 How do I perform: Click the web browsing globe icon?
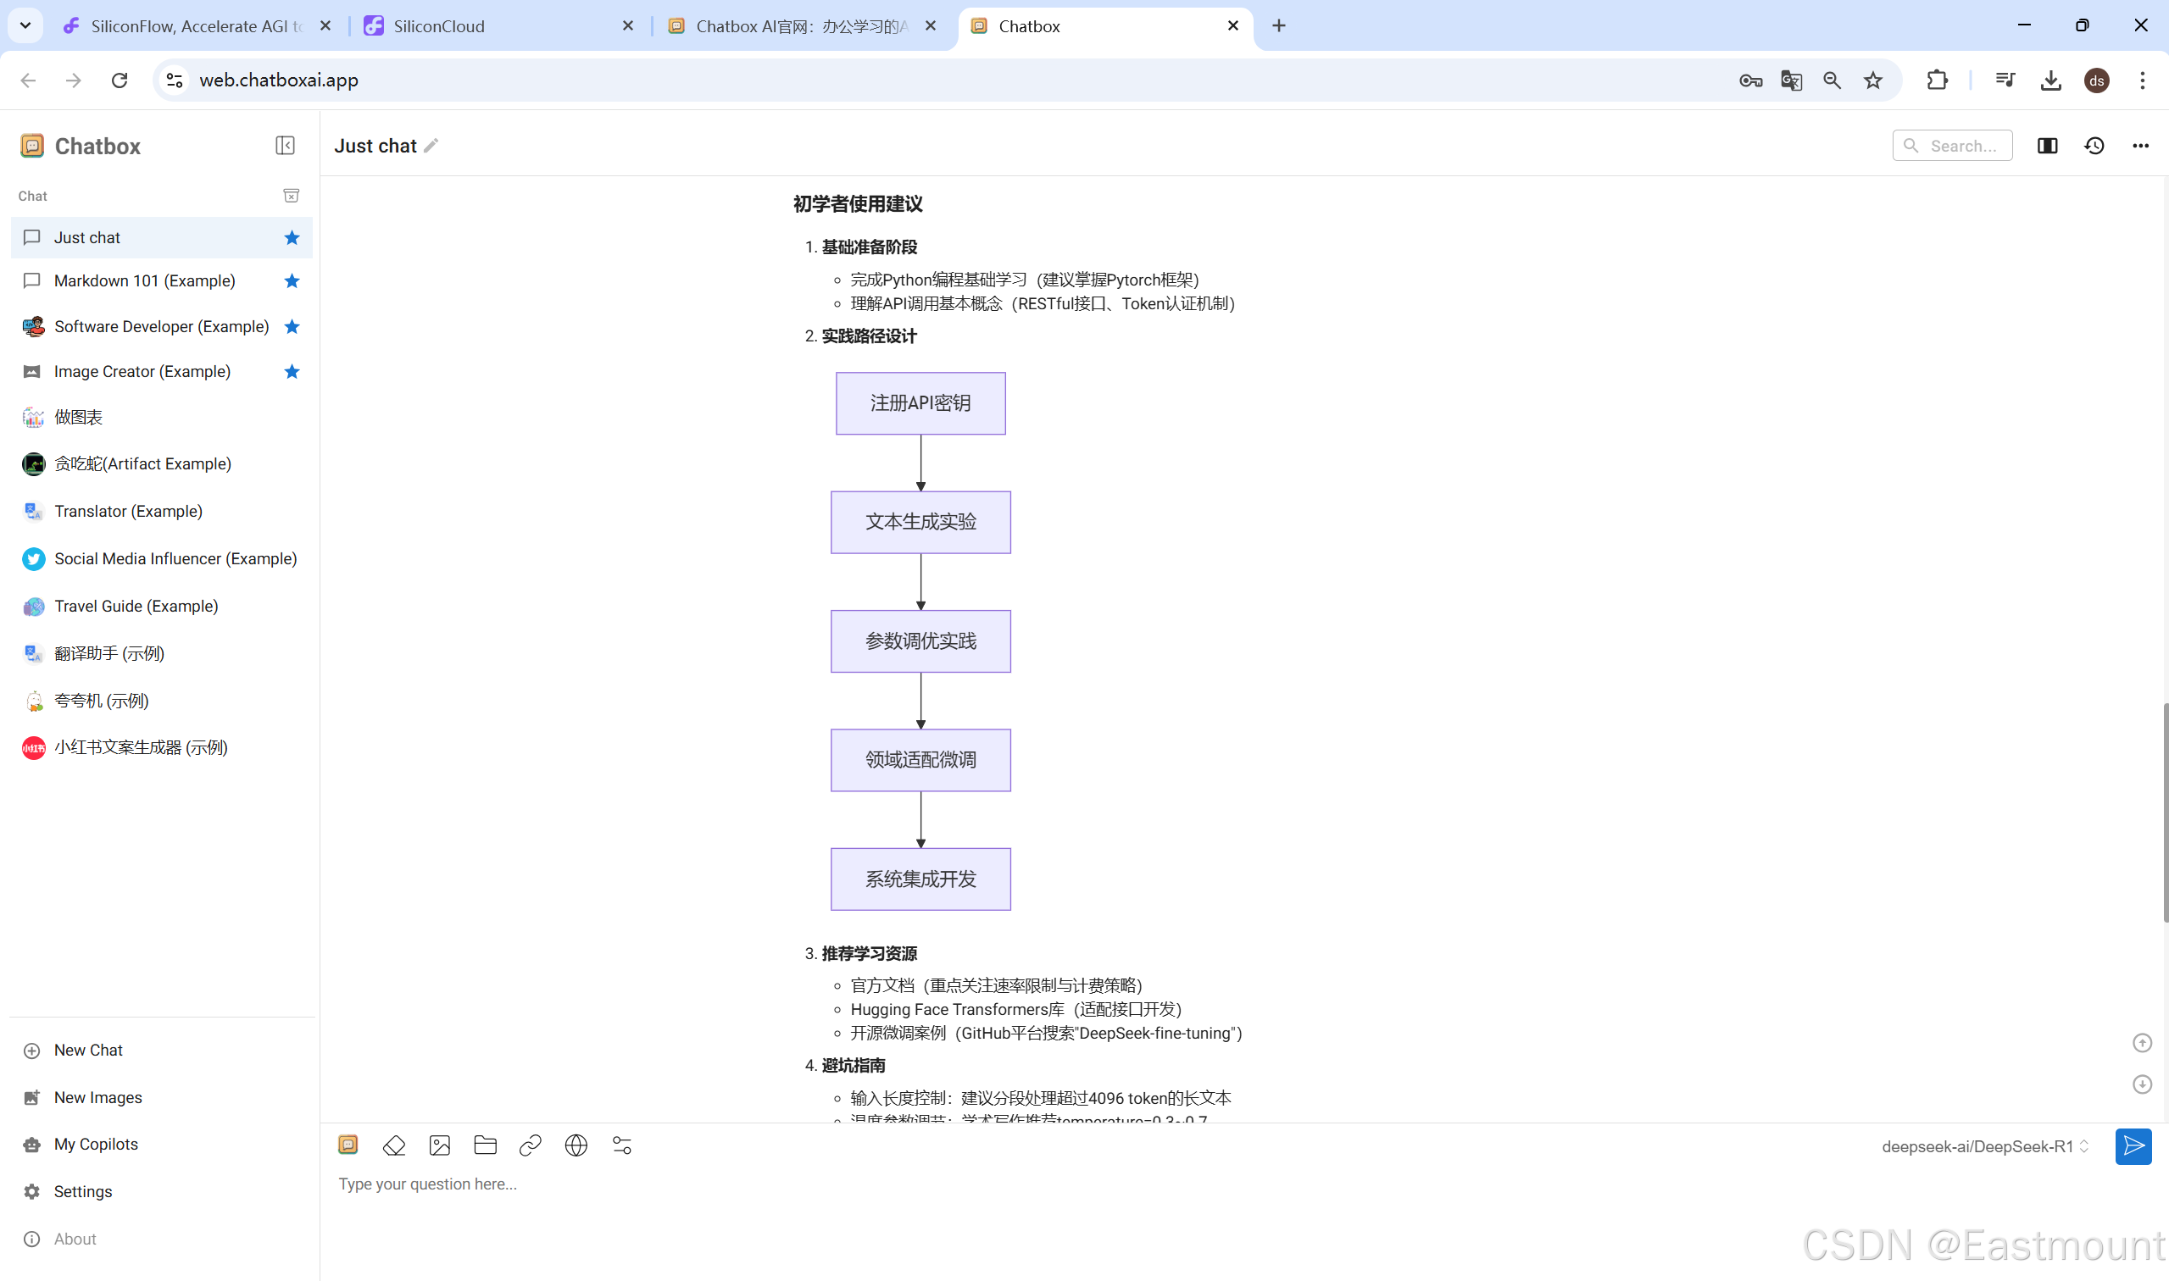click(x=576, y=1145)
